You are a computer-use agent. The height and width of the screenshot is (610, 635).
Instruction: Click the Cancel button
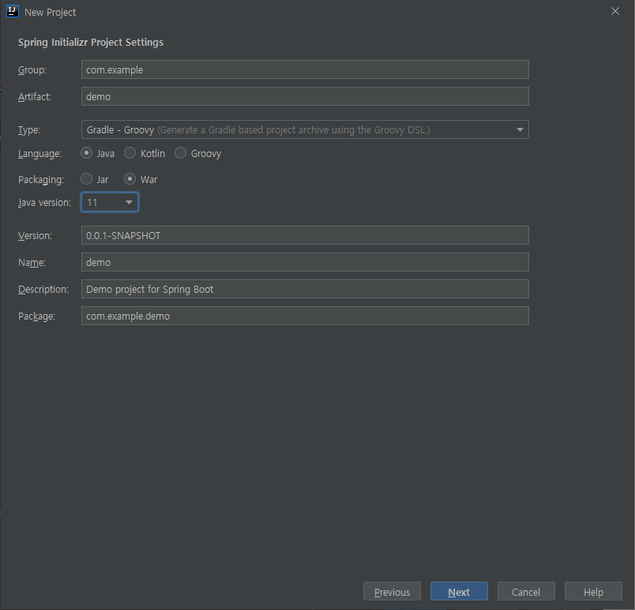click(526, 591)
